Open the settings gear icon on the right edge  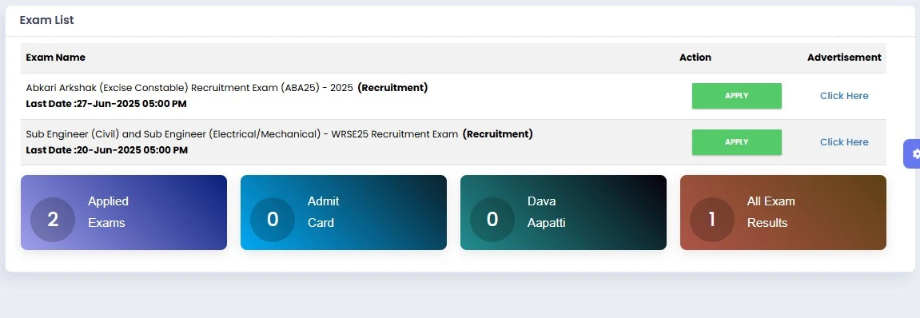coord(914,154)
